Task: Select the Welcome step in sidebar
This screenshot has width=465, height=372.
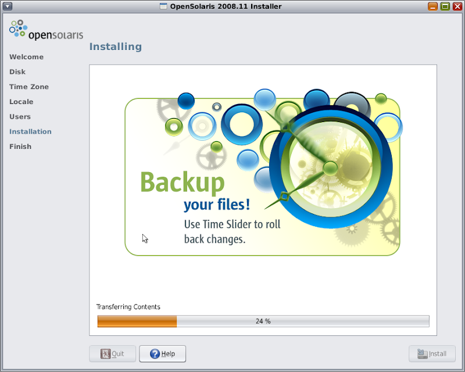Action: (26, 57)
